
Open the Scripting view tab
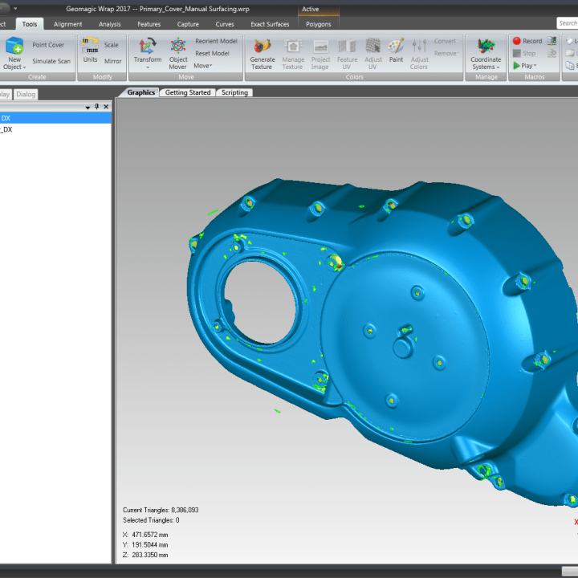234,92
